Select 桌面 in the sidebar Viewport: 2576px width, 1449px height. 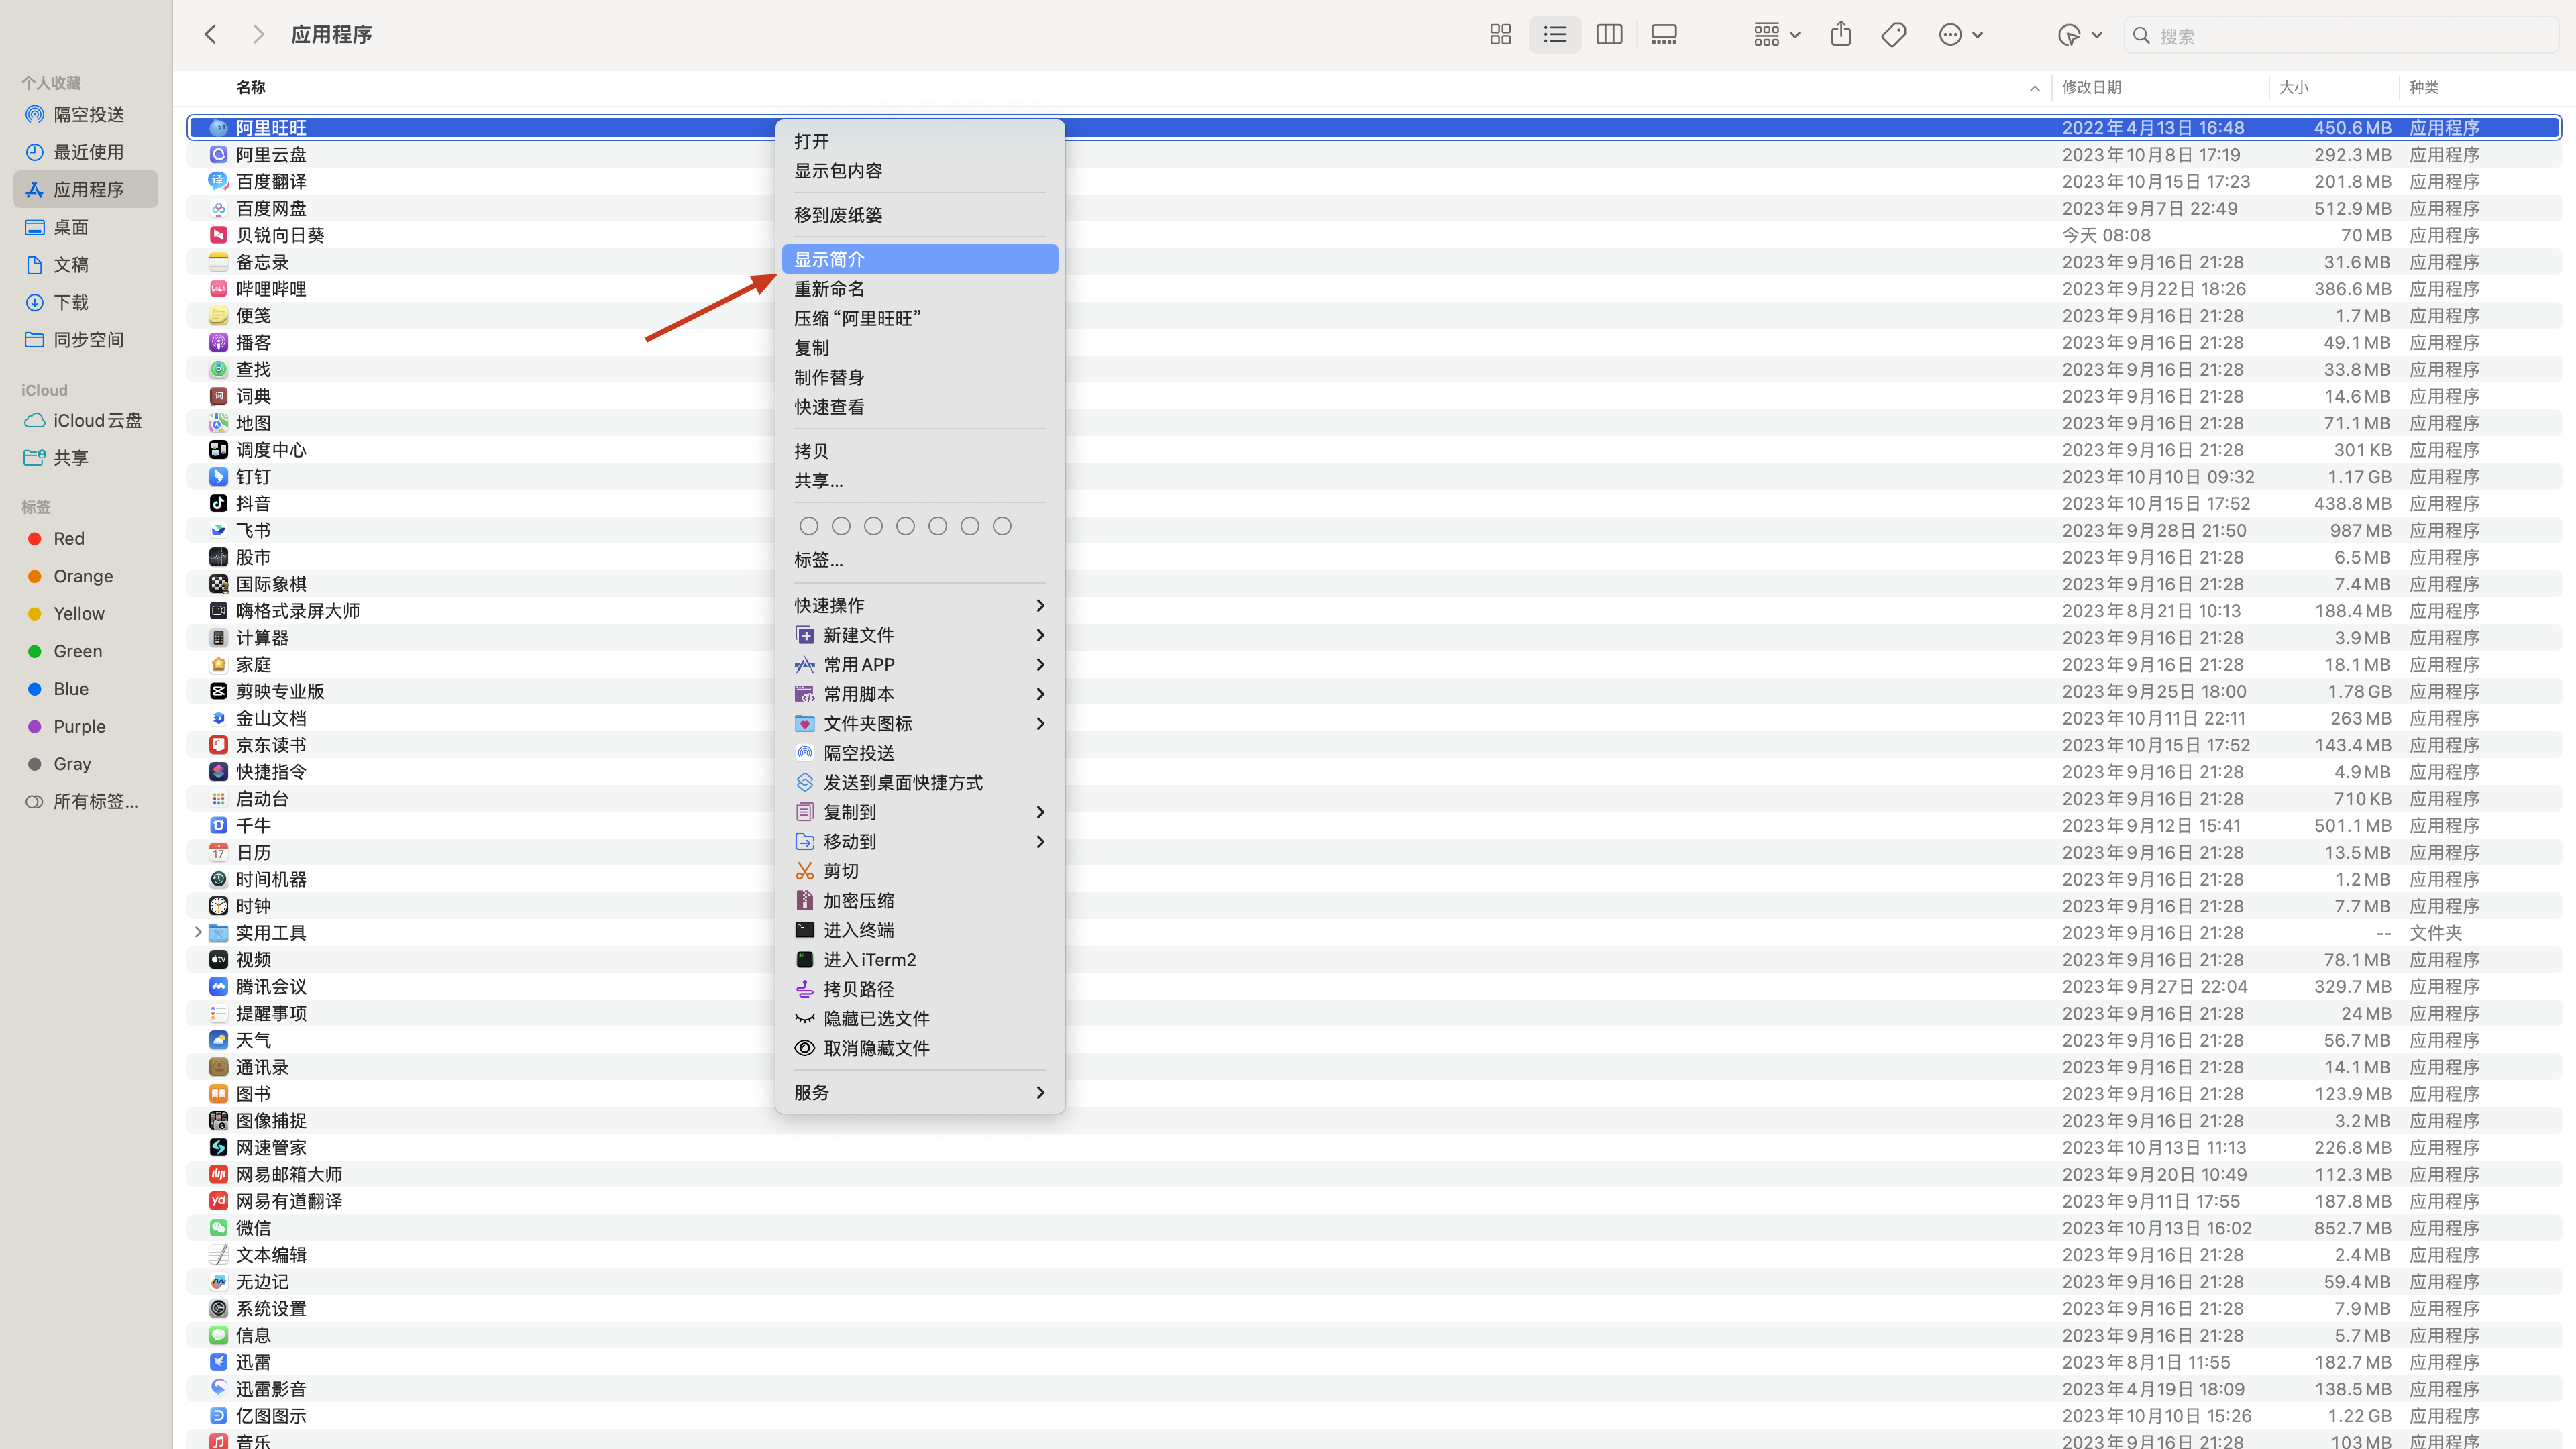pyautogui.click(x=86, y=227)
